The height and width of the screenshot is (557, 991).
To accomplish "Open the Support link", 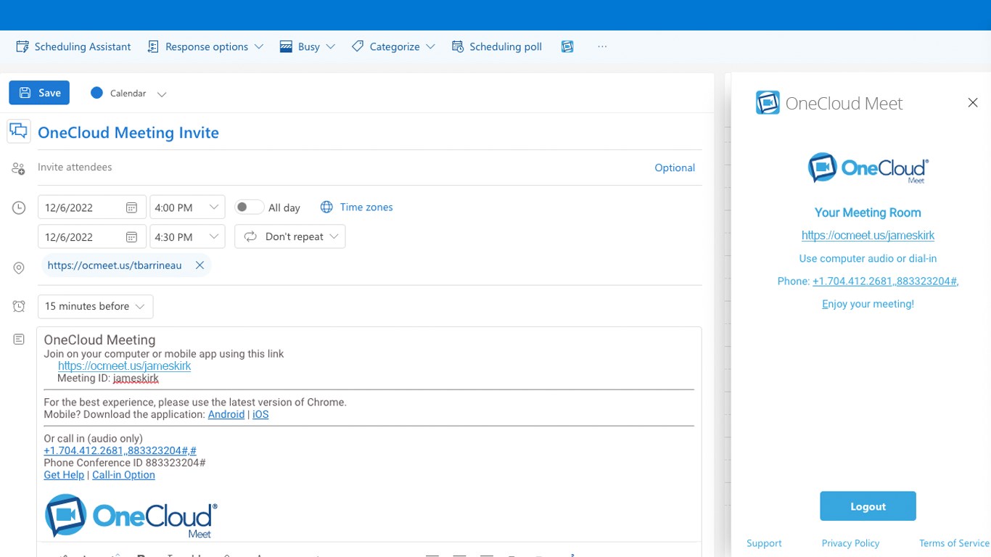I will point(764,543).
